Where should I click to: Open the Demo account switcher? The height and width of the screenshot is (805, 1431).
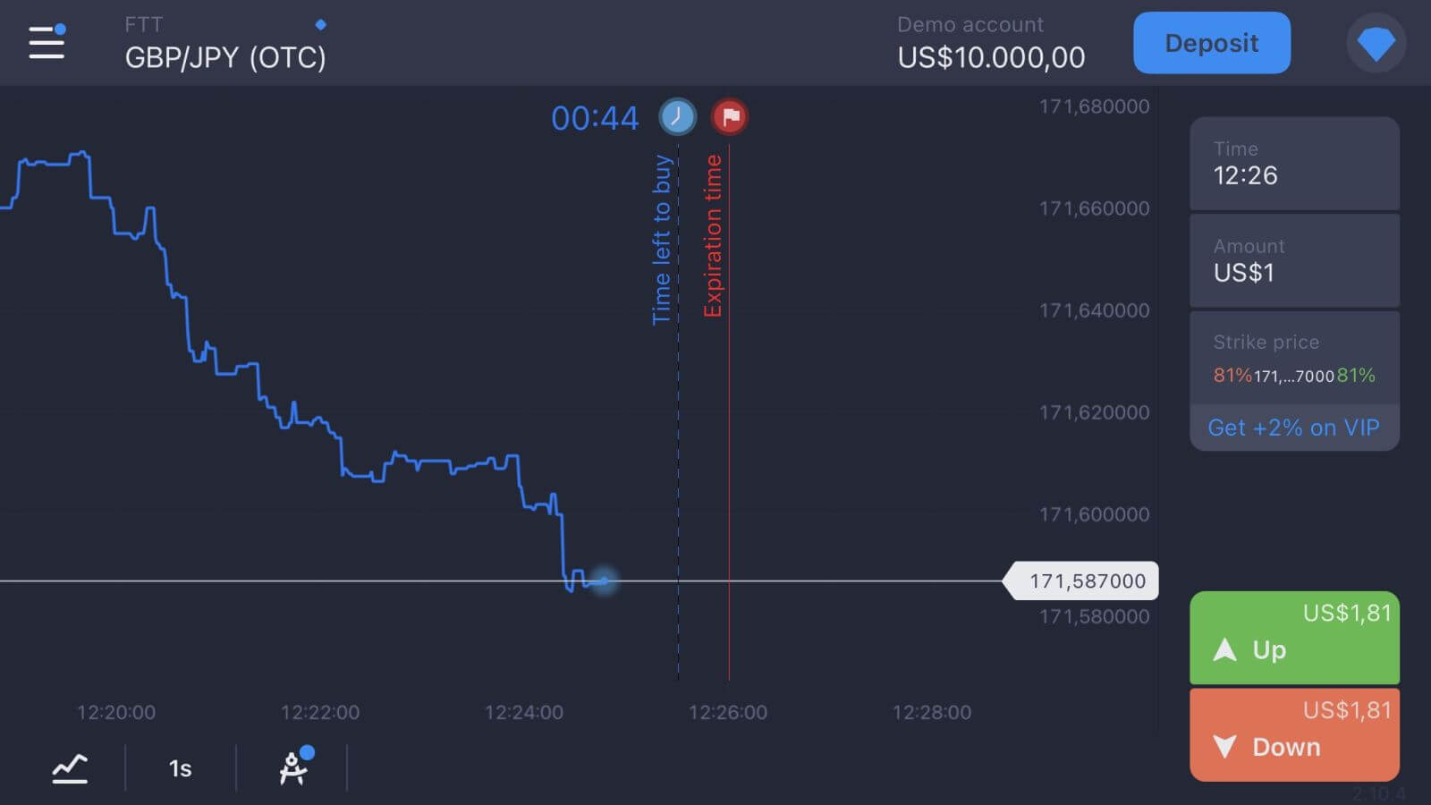(989, 41)
